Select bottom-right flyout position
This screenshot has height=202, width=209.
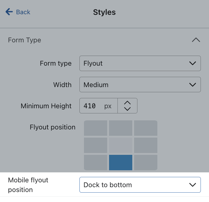(146, 162)
